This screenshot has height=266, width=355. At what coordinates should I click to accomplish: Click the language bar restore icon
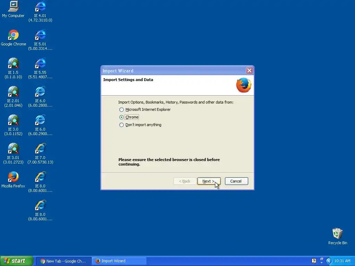point(321,259)
